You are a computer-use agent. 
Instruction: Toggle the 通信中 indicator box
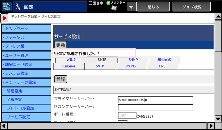click(90, 3)
